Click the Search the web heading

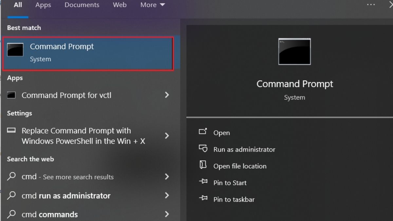(30, 159)
